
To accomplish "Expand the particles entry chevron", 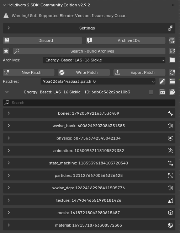I will [9, 175].
